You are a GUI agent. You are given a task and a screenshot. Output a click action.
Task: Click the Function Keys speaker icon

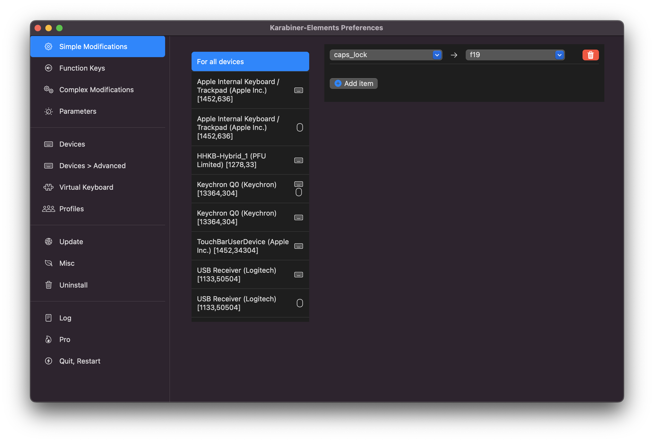pos(48,68)
